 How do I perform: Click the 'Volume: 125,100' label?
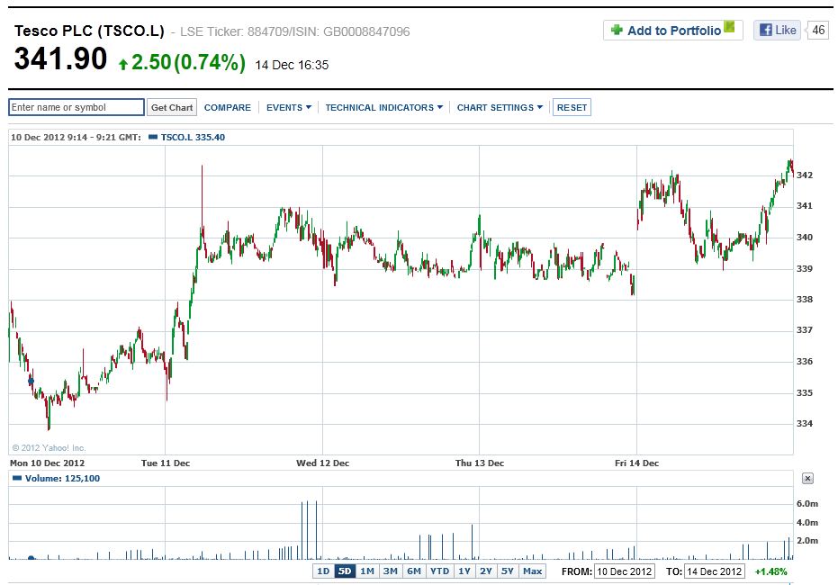(62, 478)
